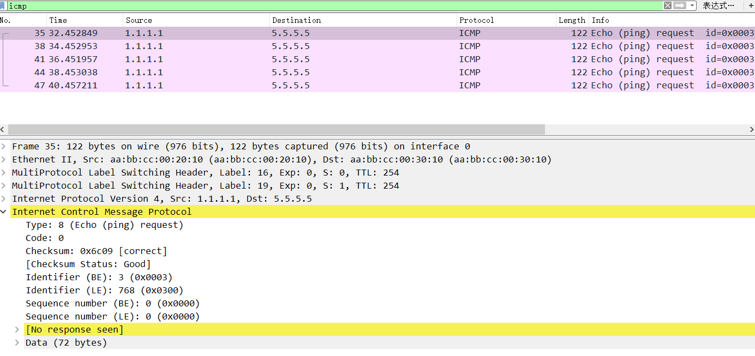This screenshot has width=755, height=356.
Task: Select packet number 38 in the list
Action: 218,46
